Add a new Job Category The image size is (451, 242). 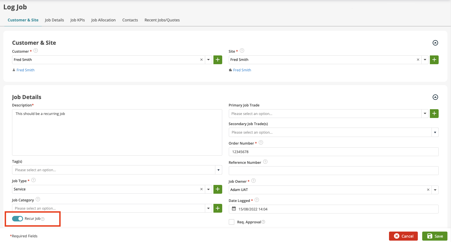coord(218,208)
